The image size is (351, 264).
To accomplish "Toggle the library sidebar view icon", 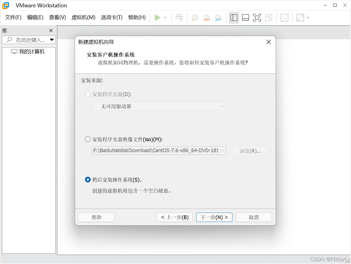I will [x=234, y=18].
